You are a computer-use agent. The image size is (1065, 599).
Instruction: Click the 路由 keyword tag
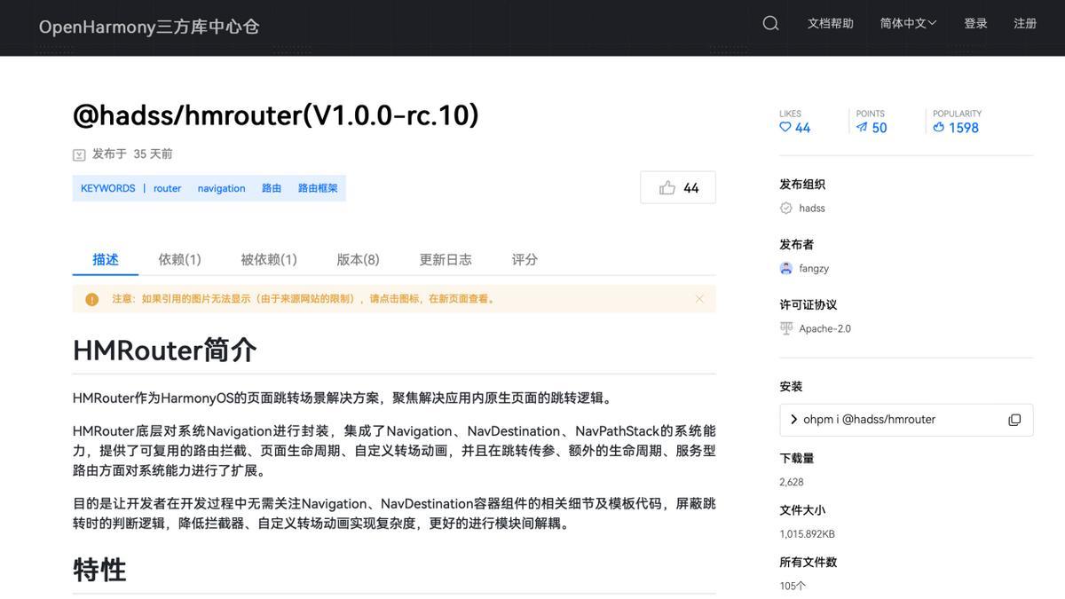coord(272,188)
